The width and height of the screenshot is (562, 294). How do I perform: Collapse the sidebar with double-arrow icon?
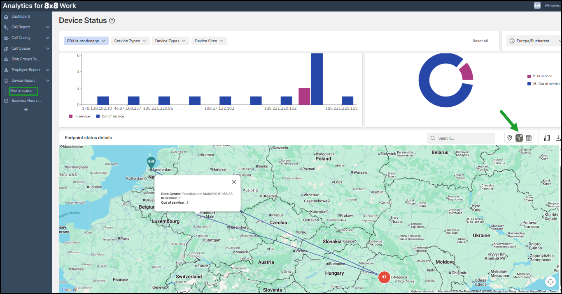tap(26, 110)
